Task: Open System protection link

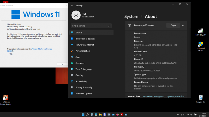Action: (x=176, y=96)
